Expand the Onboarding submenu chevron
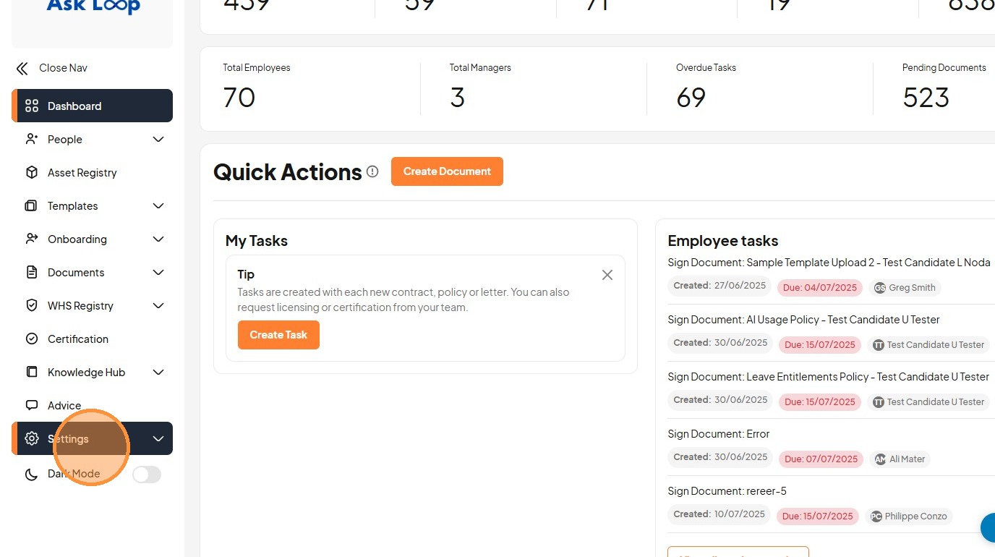Screen dimensions: 995x557 click(x=158, y=239)
